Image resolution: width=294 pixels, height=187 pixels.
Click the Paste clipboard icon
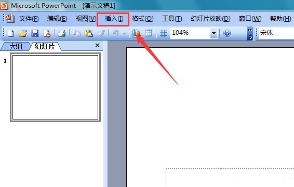tap(89, 33)
